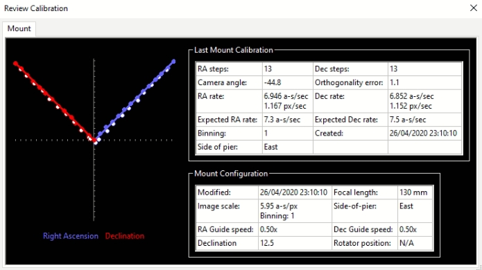Click the Right Ascension legend label
The height and width of the screenshot is (270, 482).
click(x=71, y=236)
